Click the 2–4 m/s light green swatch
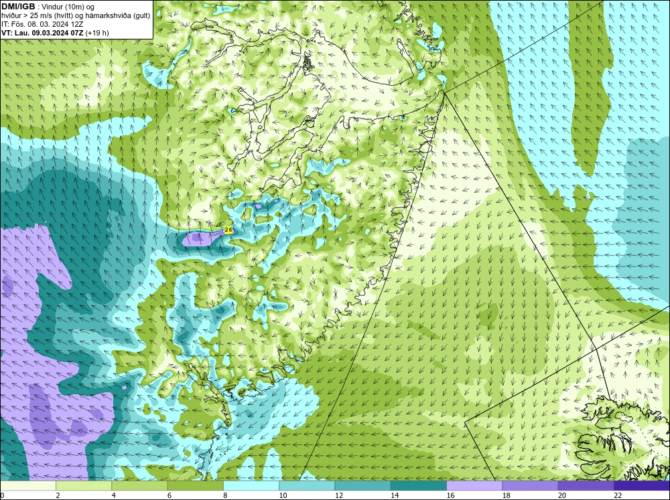670x500 pixels. tap(84, 486)
